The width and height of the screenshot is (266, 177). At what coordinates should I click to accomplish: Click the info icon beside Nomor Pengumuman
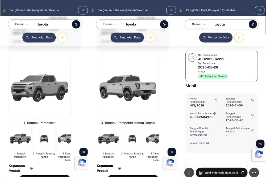pyautogui.click(x=216, y=100)
